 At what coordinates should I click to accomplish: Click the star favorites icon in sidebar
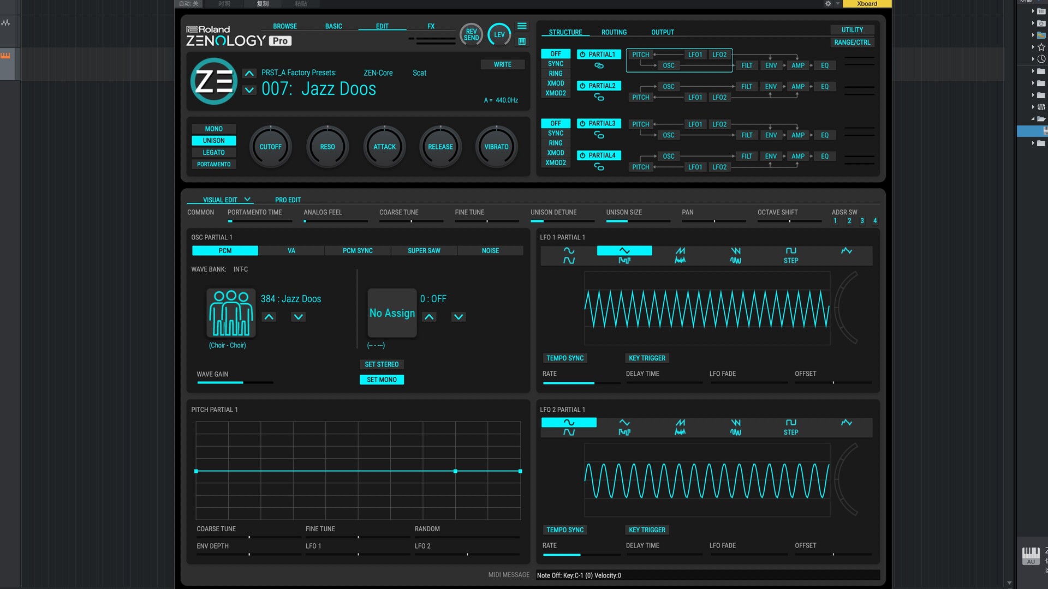1041,47
